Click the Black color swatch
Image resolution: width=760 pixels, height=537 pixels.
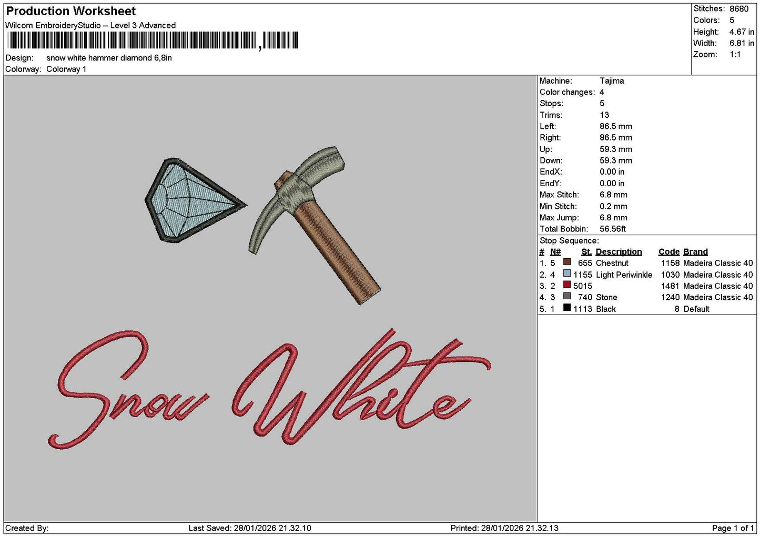[x=567, y=308]
